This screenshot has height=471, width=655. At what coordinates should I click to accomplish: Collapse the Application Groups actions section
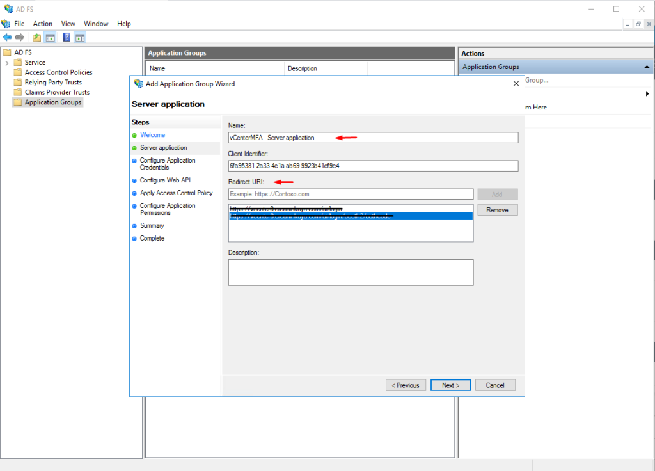pyautogui.click(x=647, y=67)
